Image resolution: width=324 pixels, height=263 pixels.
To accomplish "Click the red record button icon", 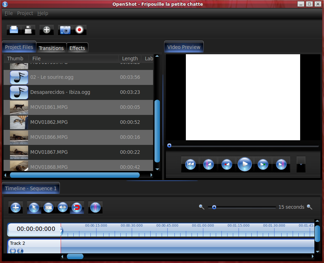I will click(79, 30).
